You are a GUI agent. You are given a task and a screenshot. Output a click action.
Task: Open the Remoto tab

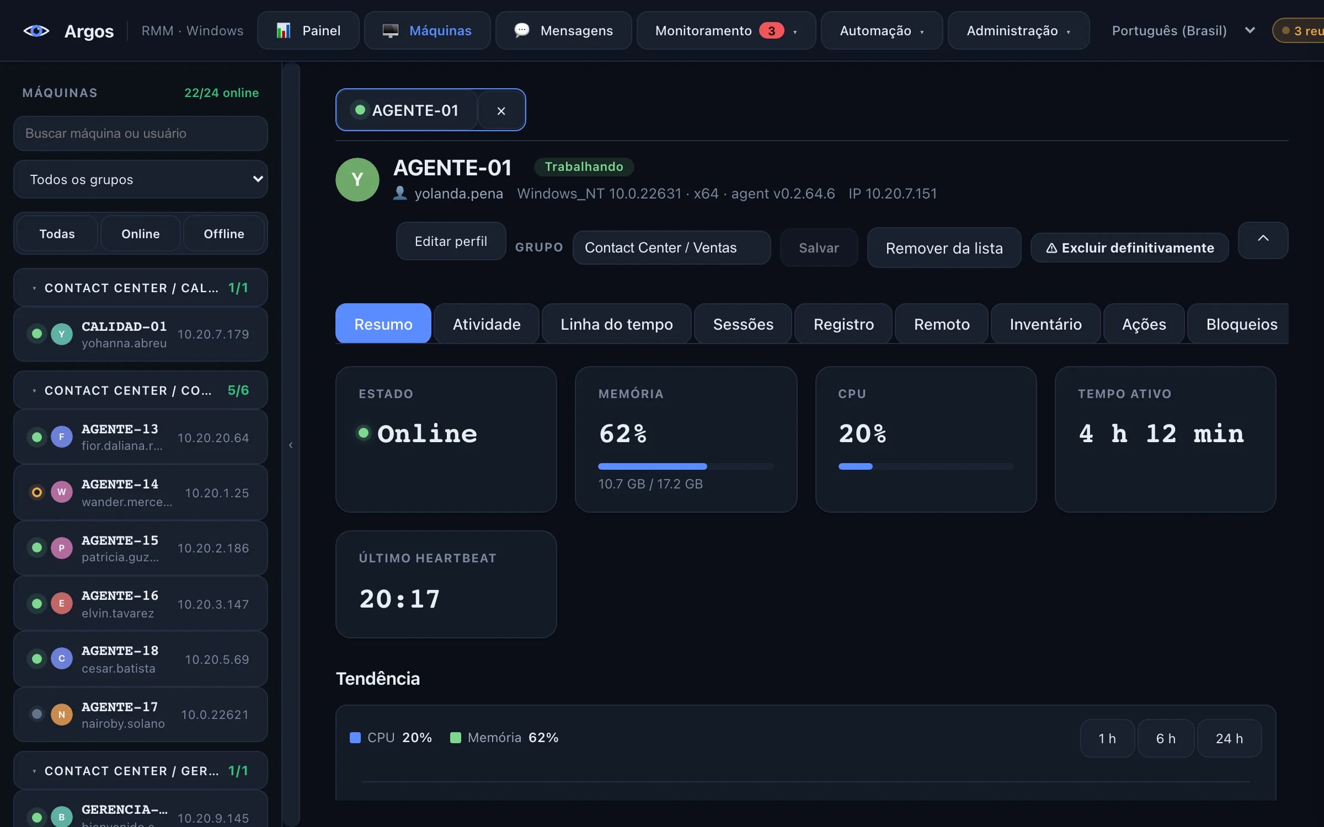[x=942, y=324]
